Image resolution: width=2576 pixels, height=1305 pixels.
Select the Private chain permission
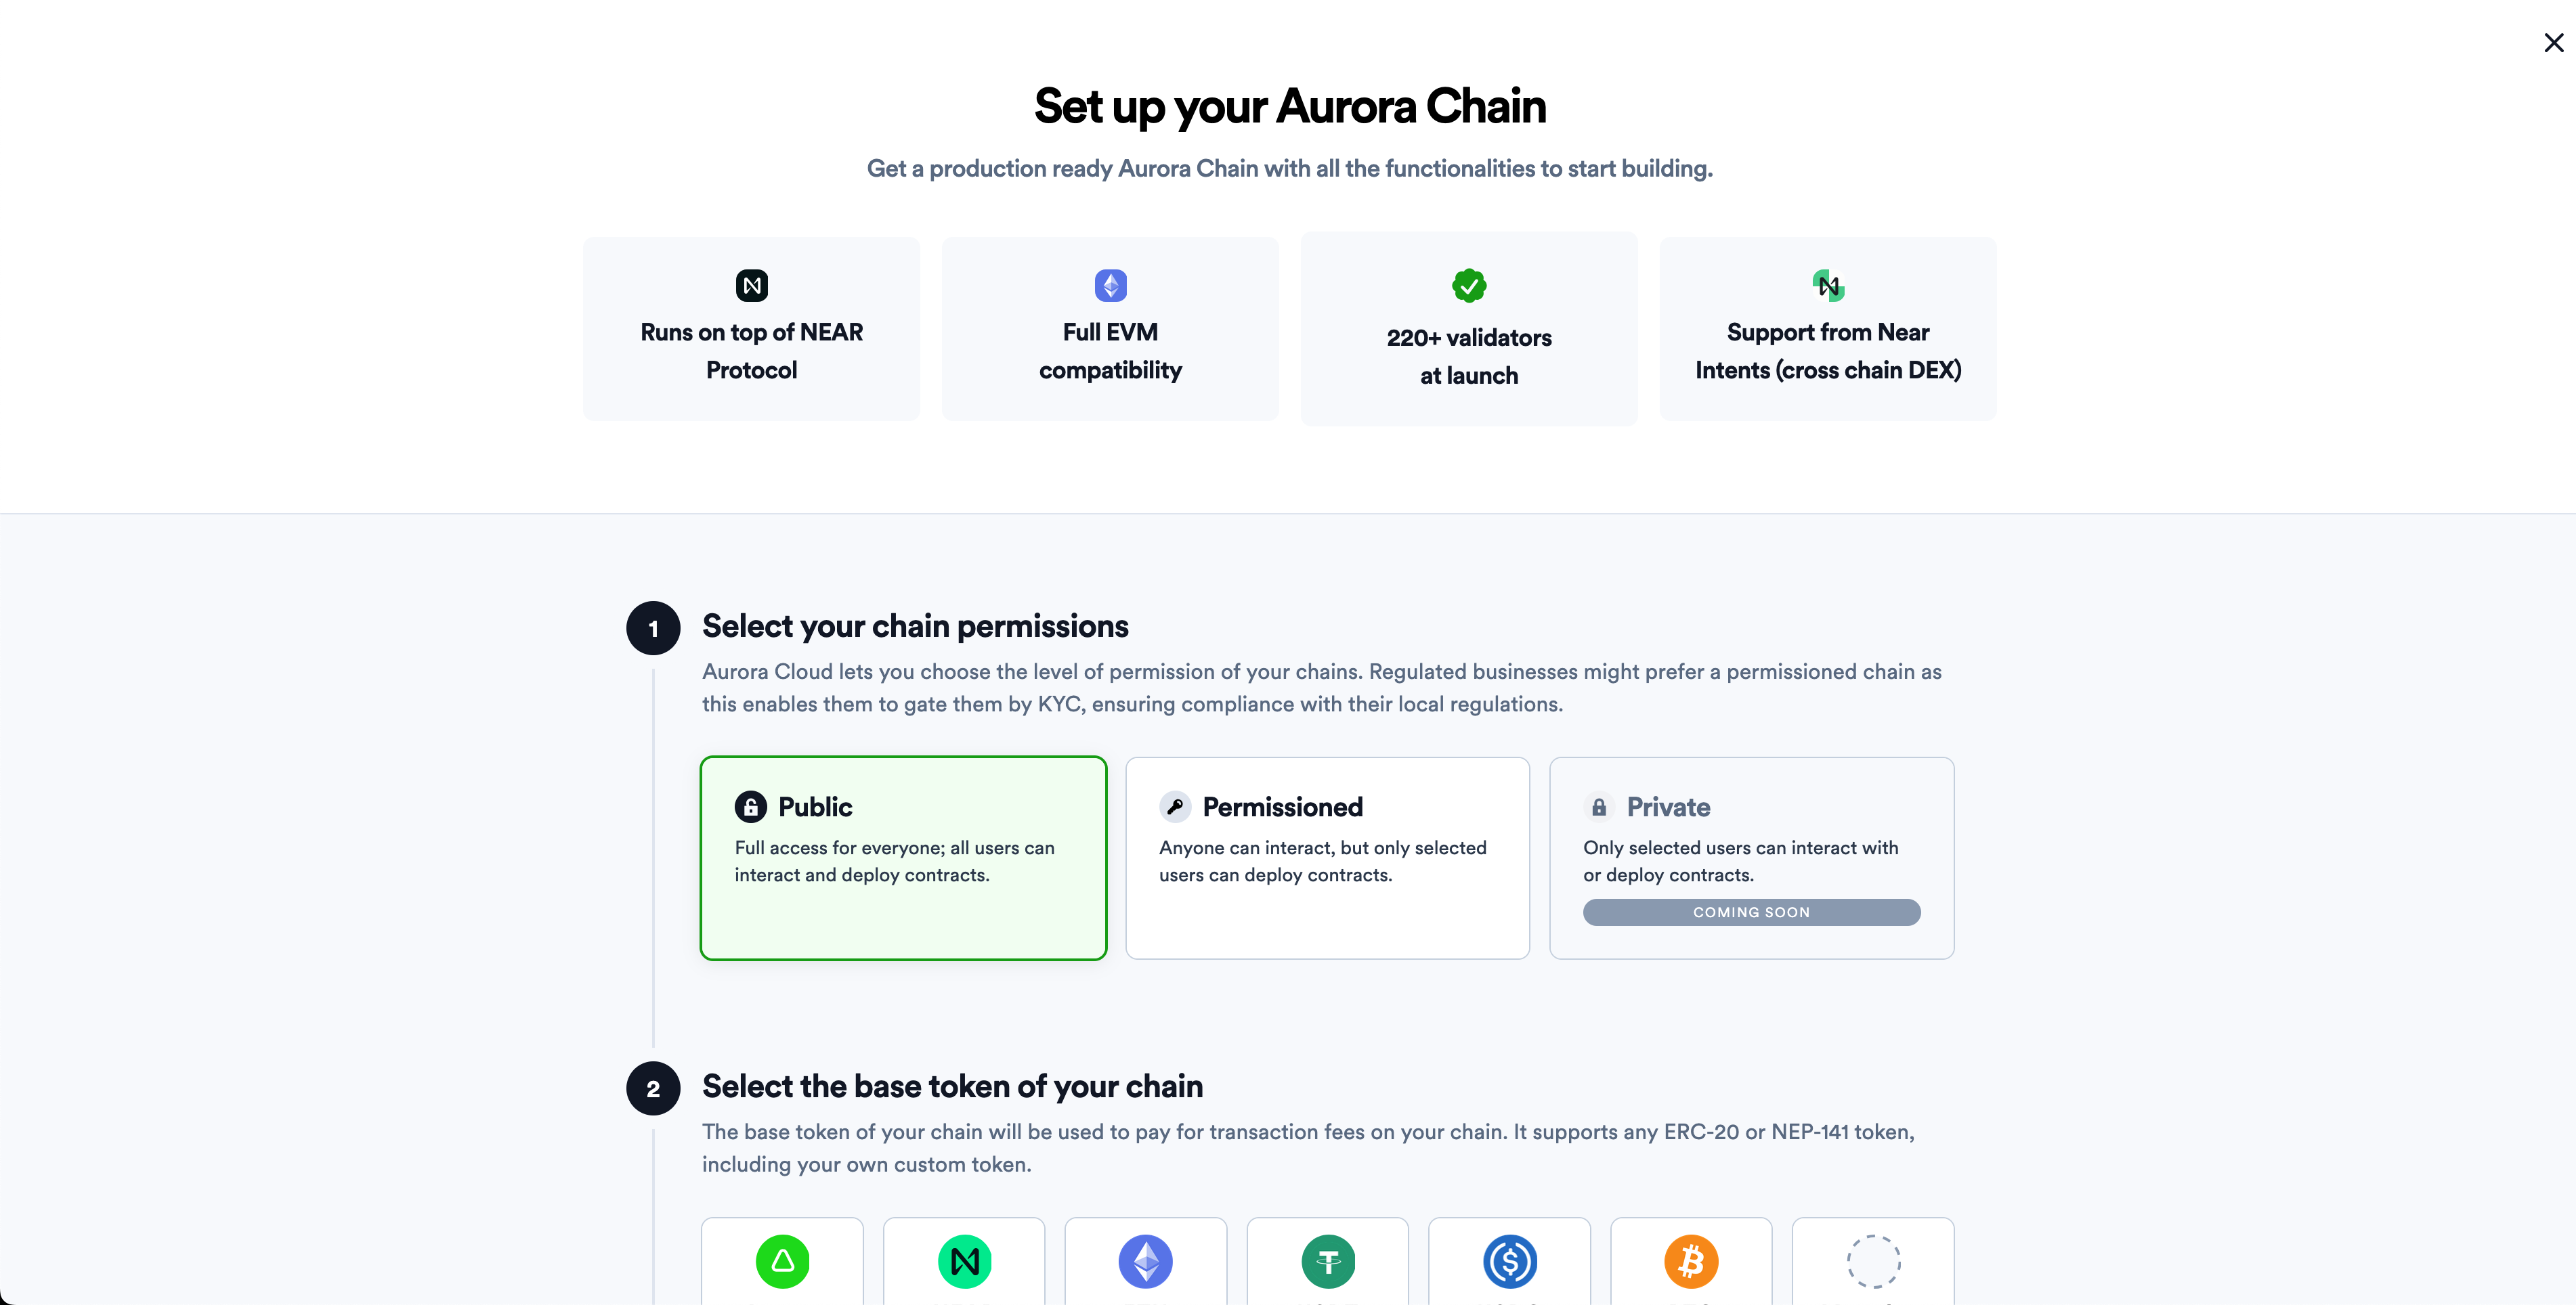click(x=1751, y=858)
